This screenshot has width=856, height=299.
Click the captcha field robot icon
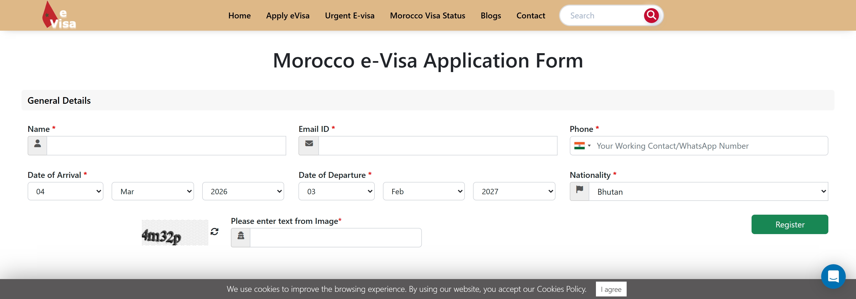click(x=241, y=237)
